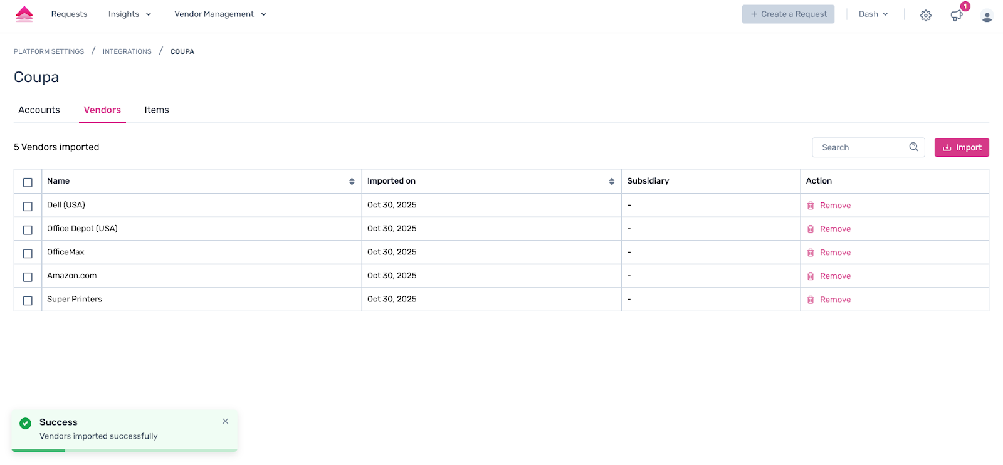This screenshot has width=1003, height=465.
Task: Check the checkbox for Super Printers
Action: coord(27,300)
